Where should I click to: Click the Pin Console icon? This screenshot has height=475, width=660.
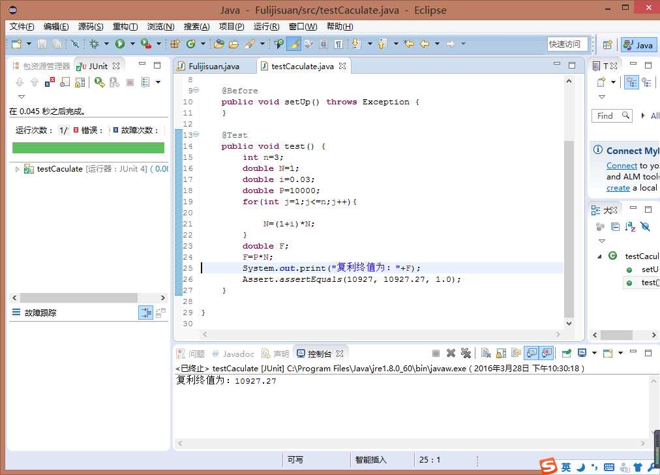click(x=566, y=353)
